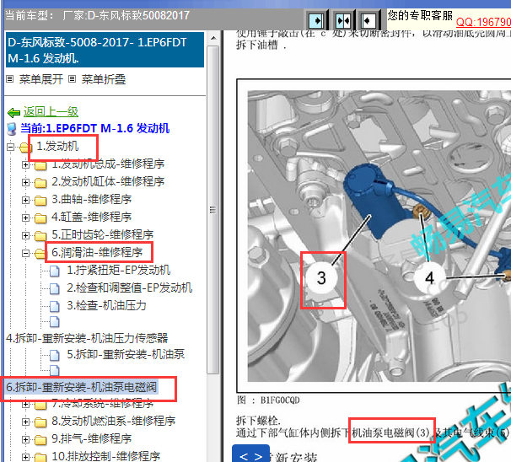Click computer icon beside 当前:1.EP6FDT heading
This screenshot has height=462, width=511.
point(12,129)
